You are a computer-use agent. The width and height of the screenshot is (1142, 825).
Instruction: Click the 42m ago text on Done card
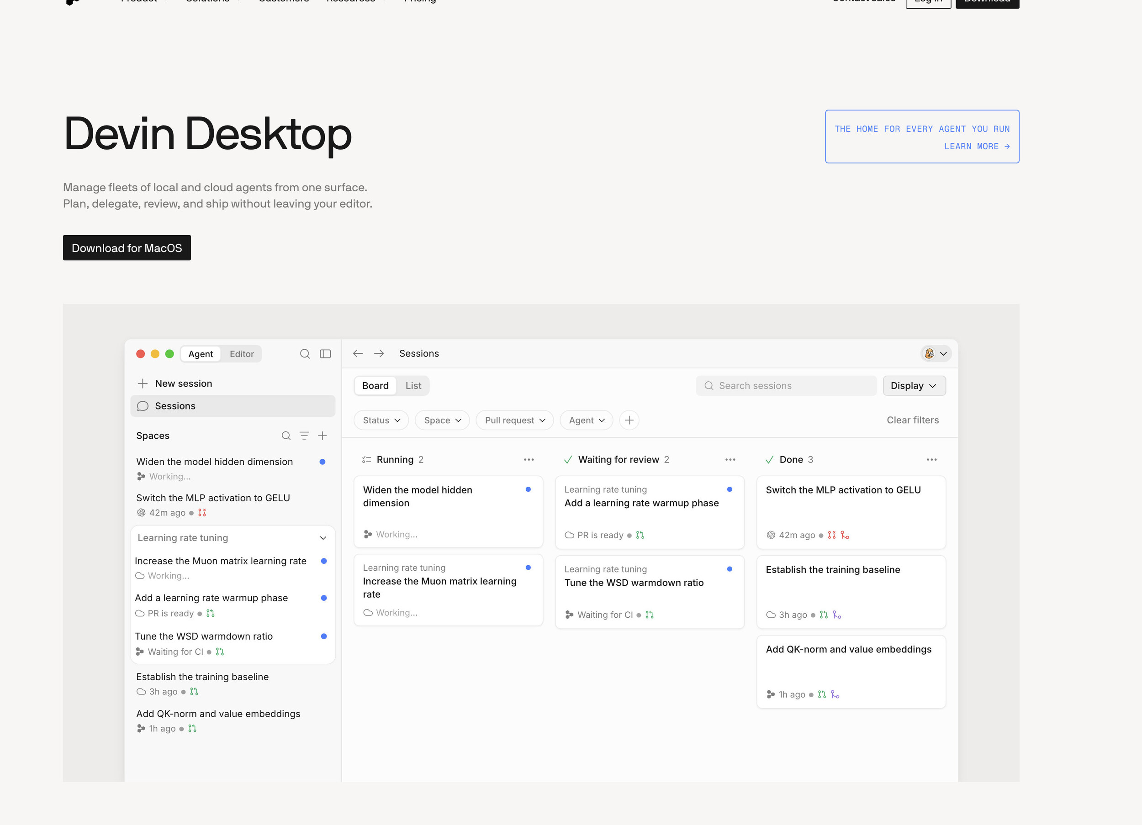[x=797, y=535]
